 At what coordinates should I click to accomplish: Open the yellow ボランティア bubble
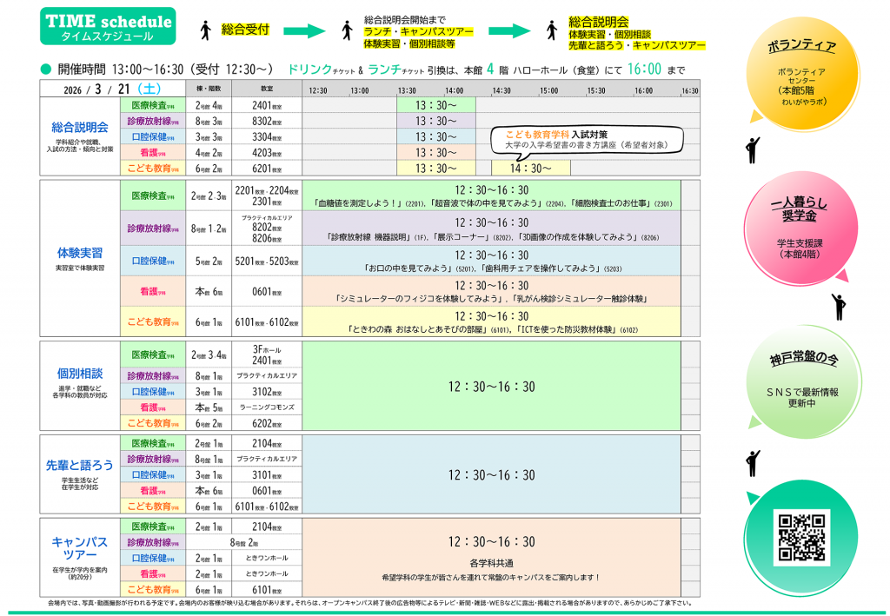point(802,72)
